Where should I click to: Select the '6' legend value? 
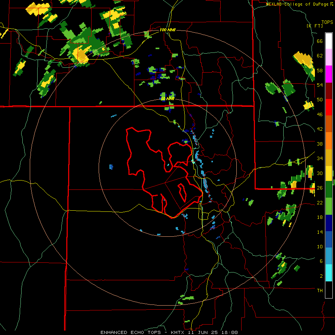[x=321, y=261]
